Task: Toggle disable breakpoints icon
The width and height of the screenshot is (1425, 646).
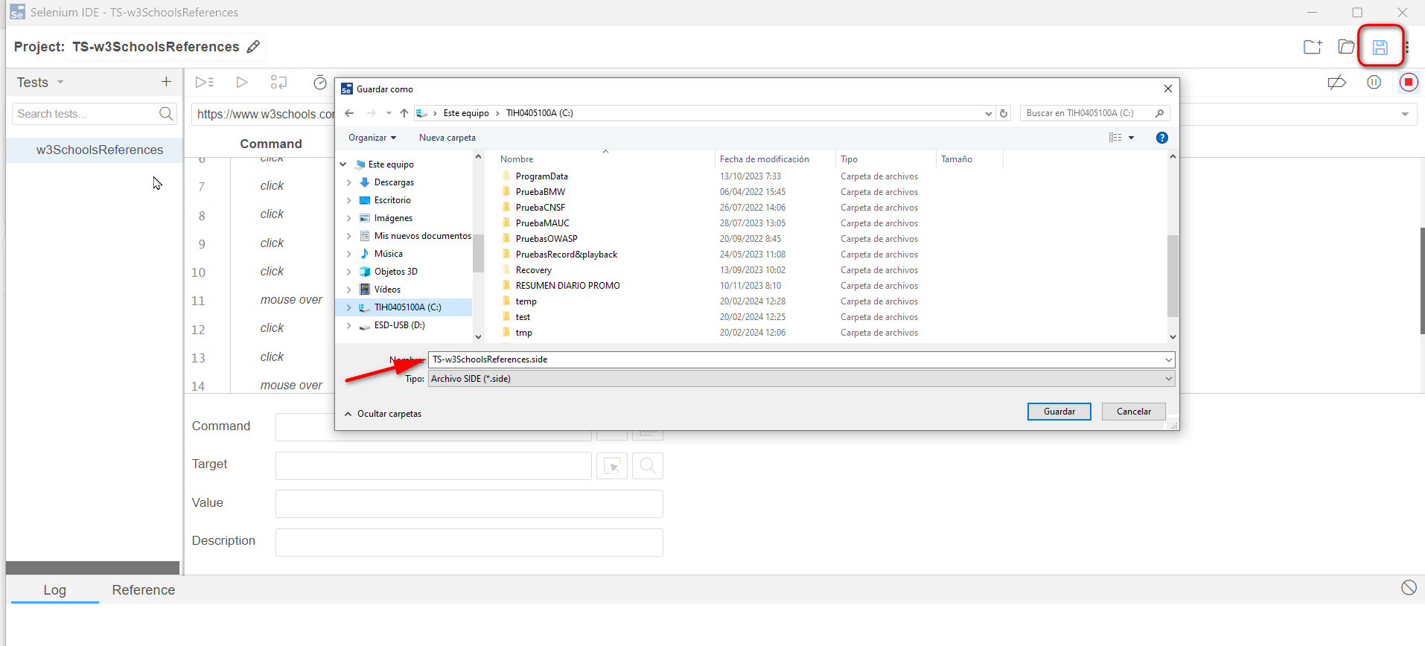Action: click(x=1336, y=83)
